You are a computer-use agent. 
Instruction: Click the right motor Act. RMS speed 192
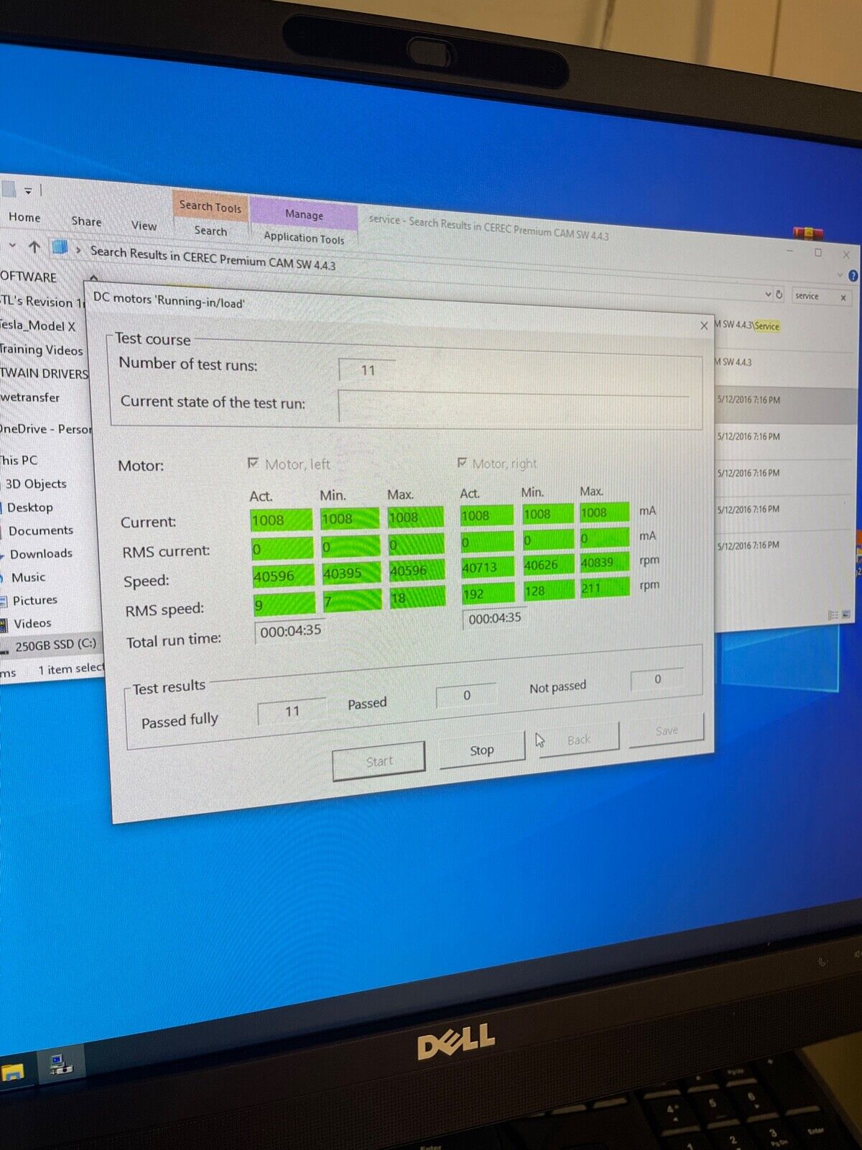click(488, 593)
